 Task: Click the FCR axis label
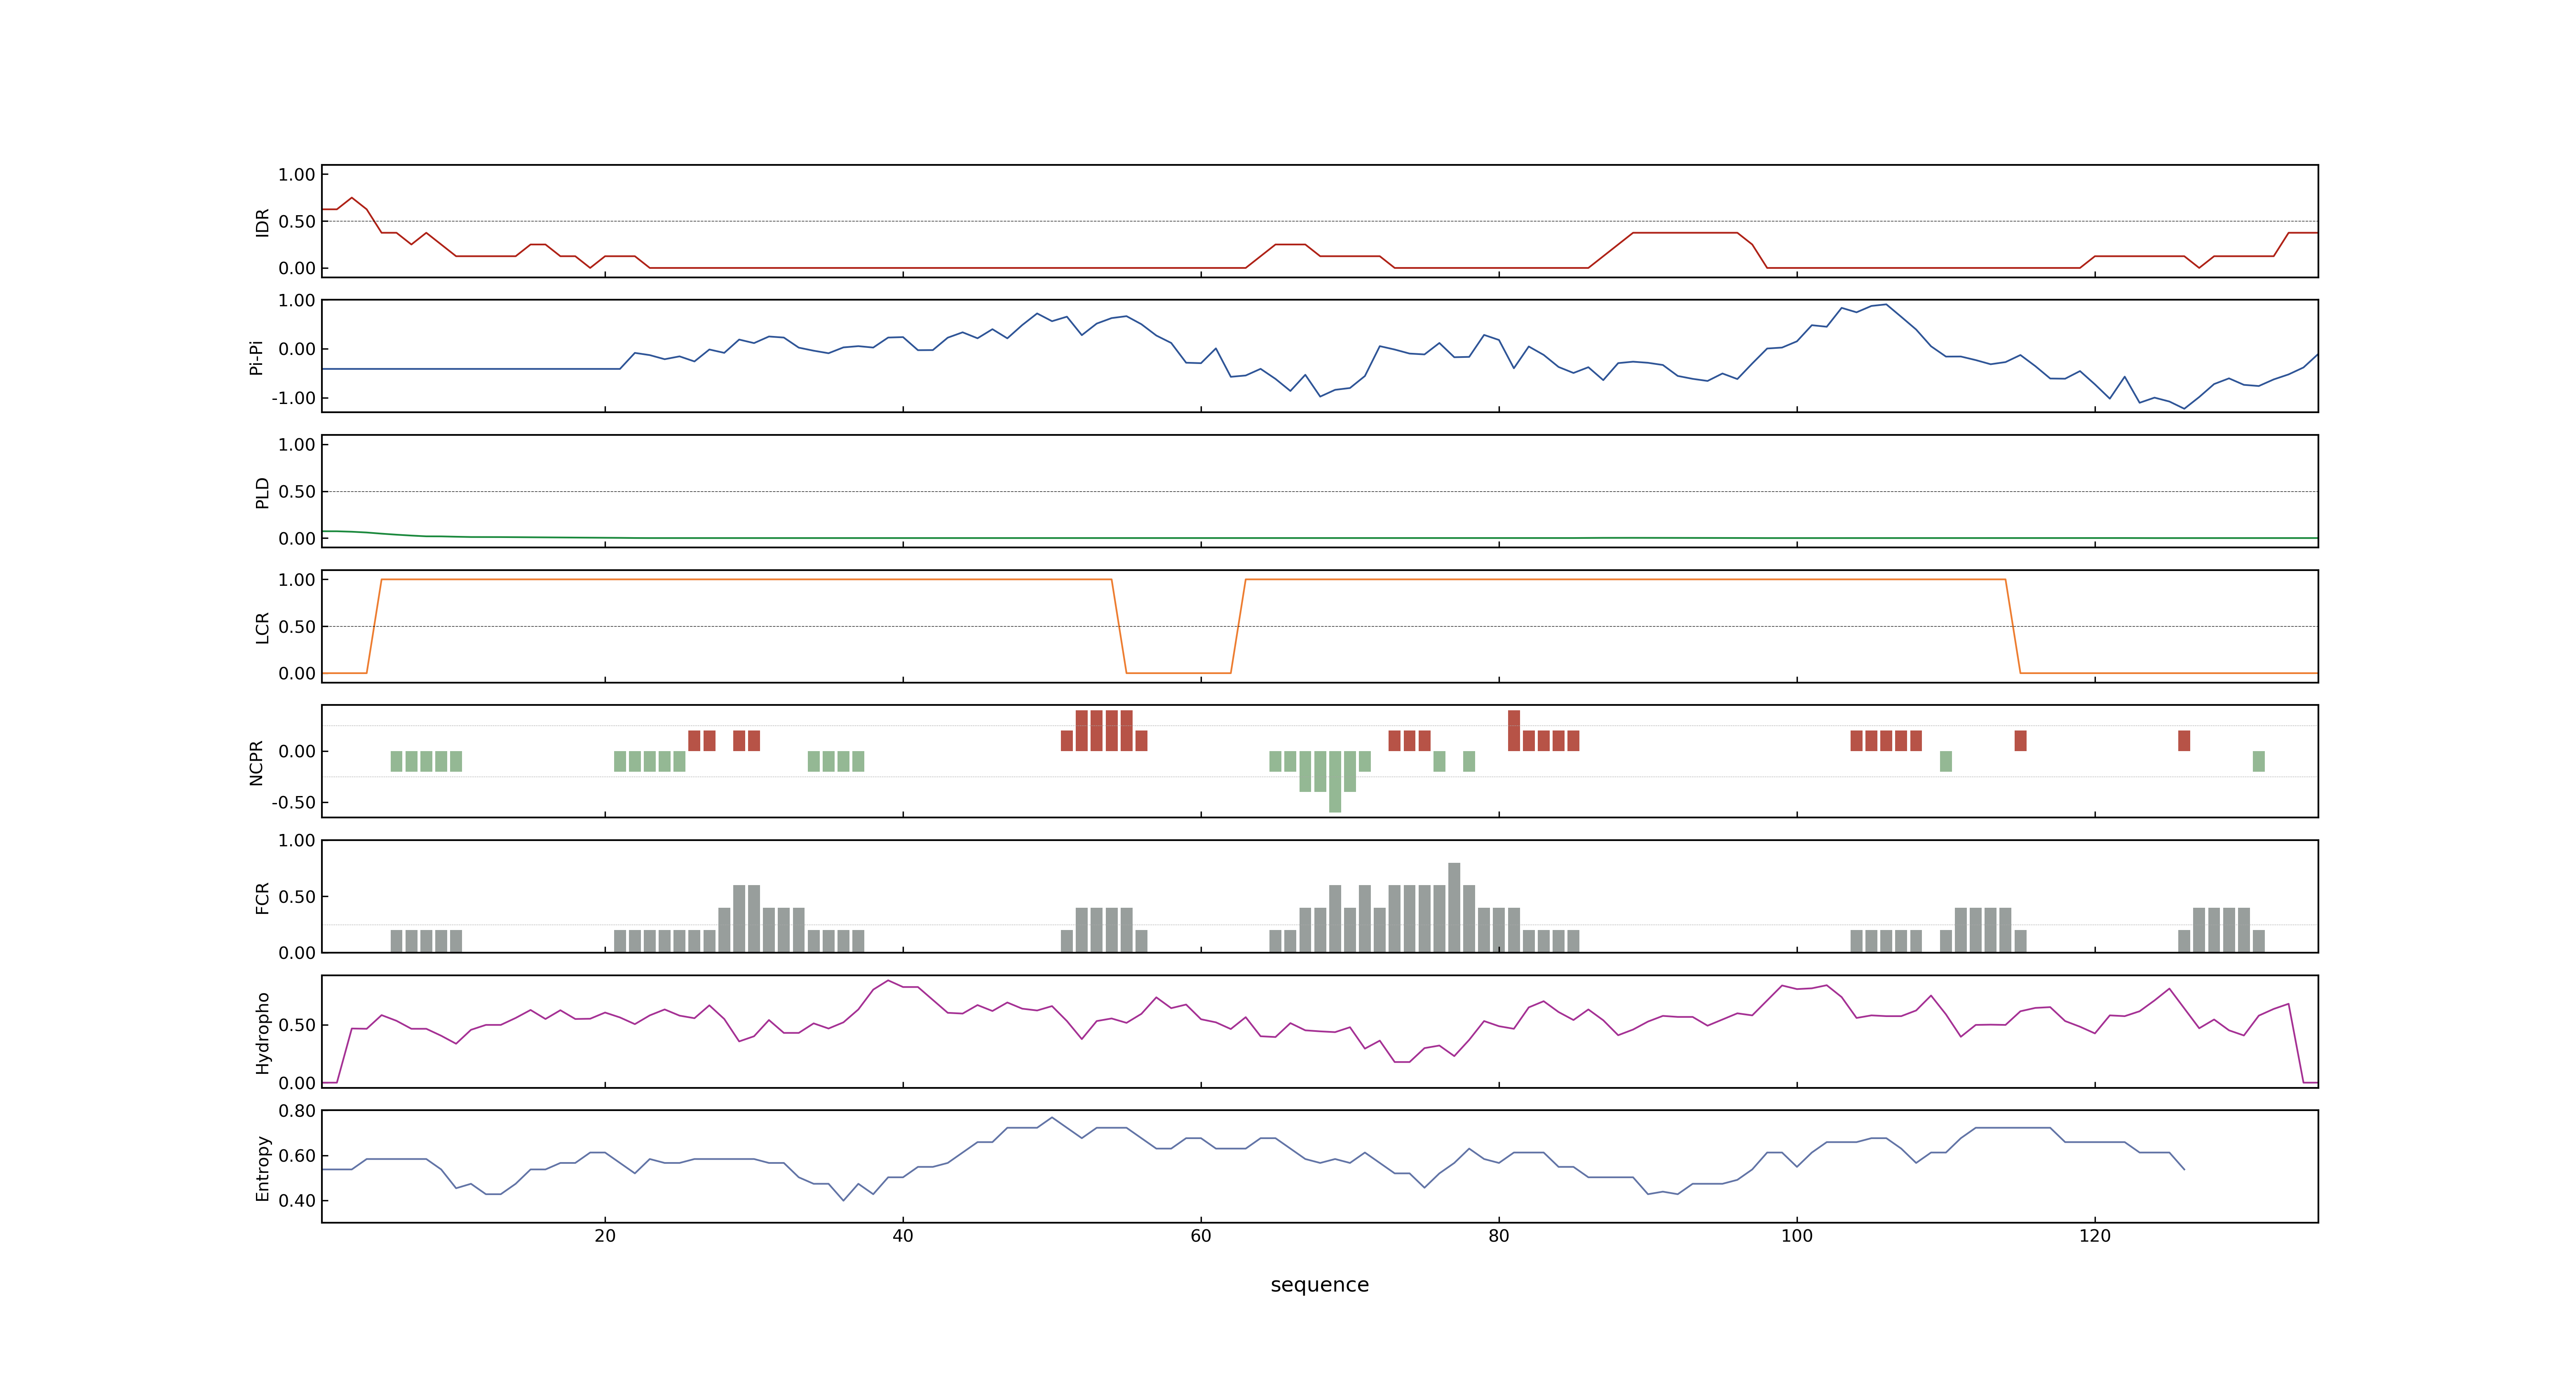[x=262, y=898]
